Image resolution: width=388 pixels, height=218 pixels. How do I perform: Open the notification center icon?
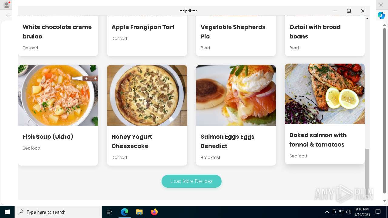pos(378,212)
